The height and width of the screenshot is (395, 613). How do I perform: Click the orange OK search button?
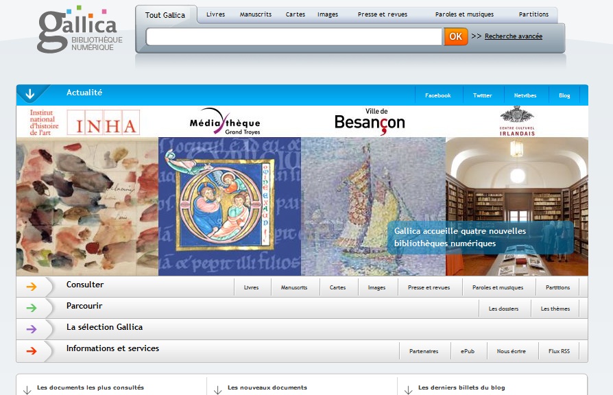click(456, 36)
